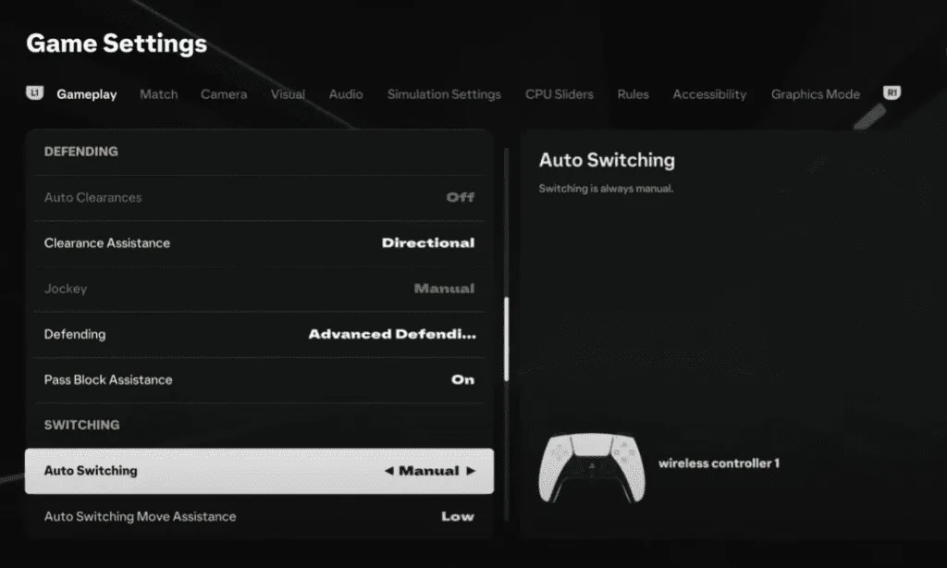Switch to CPU Sliders tab
The height and width of the screenshot is (568, 947).
560,94
